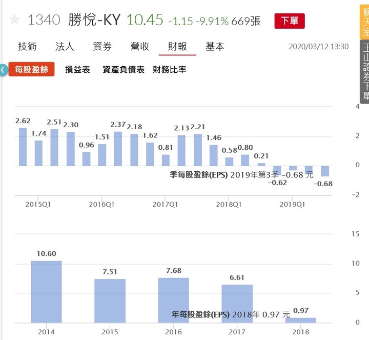Select the 財報 tab
The height and width of the screenshot is (340, 369).
(177, 46)
